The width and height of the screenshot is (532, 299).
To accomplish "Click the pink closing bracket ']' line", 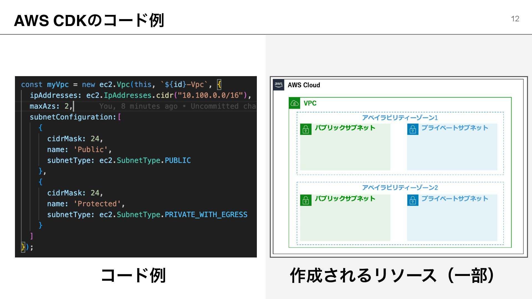I will (32, 236).
